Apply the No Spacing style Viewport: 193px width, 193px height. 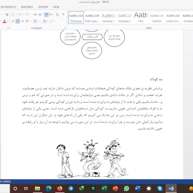pos(92,18)
